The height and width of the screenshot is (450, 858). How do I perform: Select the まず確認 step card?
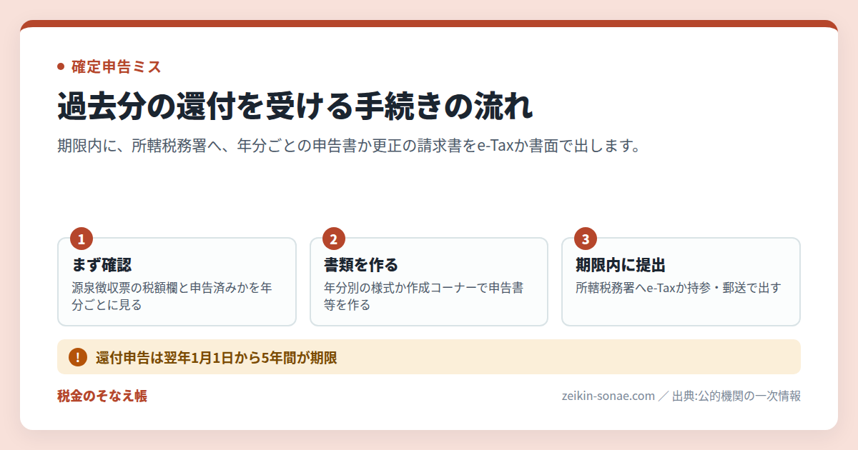(177, 281)
